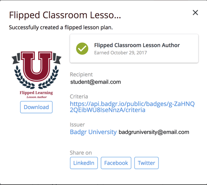
Task: Open the Badgr University issuer link
Action: point(93,132)
